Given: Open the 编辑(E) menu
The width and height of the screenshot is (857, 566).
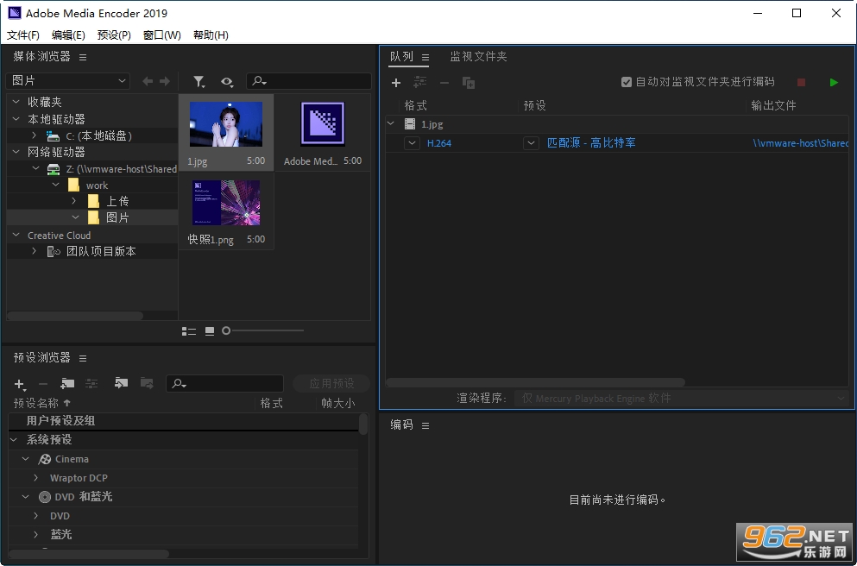Looking at the screenshot, I should (68, 35).
